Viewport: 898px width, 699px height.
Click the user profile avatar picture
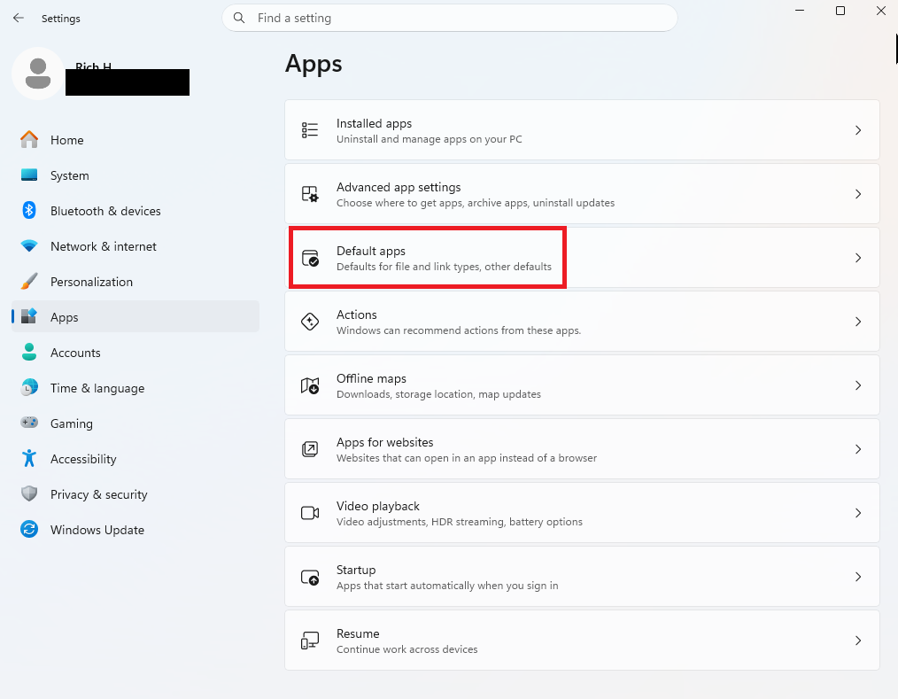point(38,74)
